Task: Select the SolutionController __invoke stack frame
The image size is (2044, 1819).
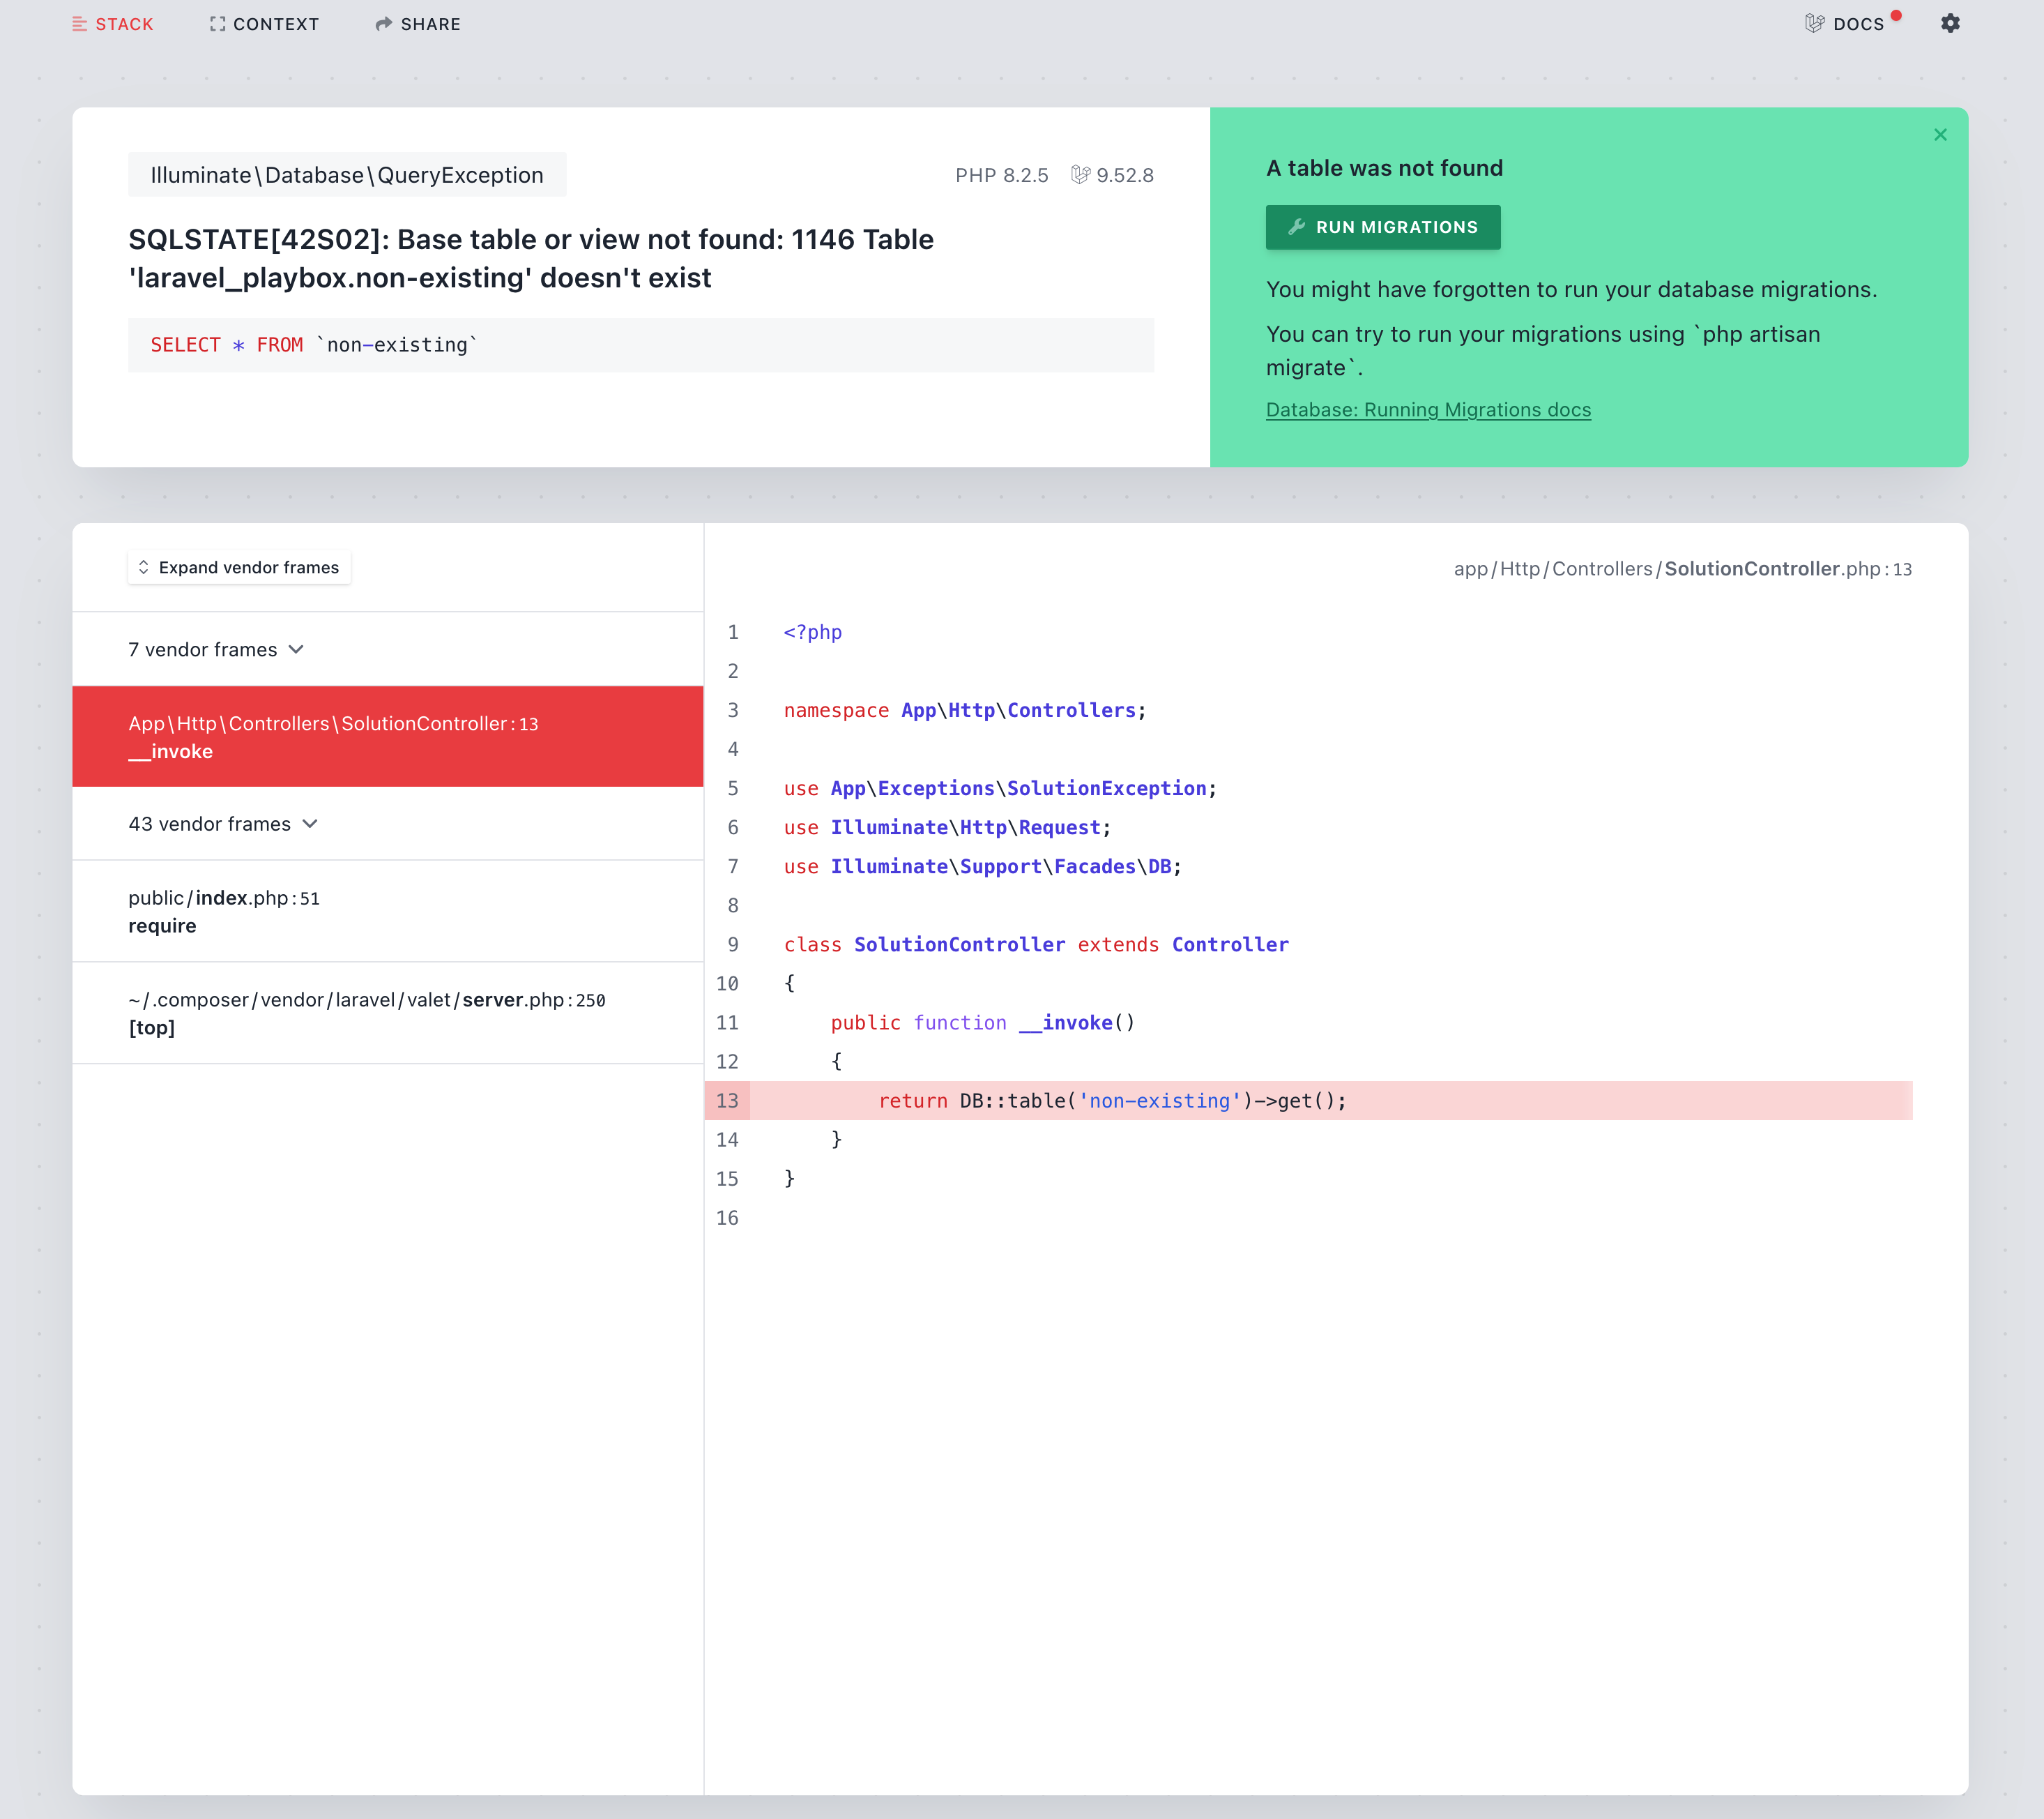Action: (x=388, y=737)
